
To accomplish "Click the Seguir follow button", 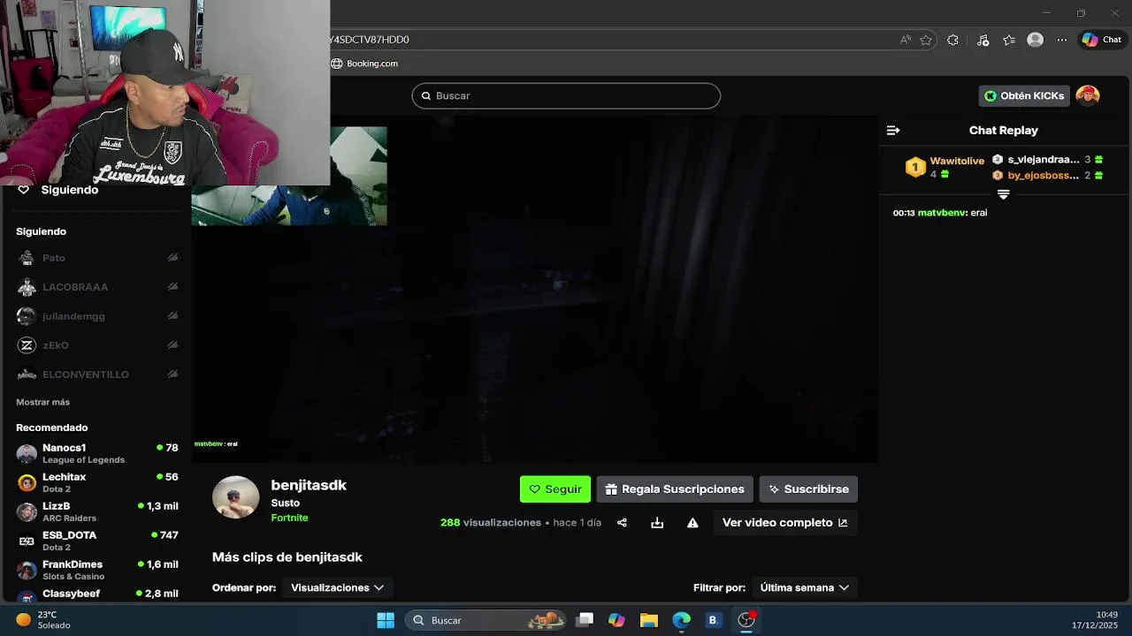I will [555, 489].
